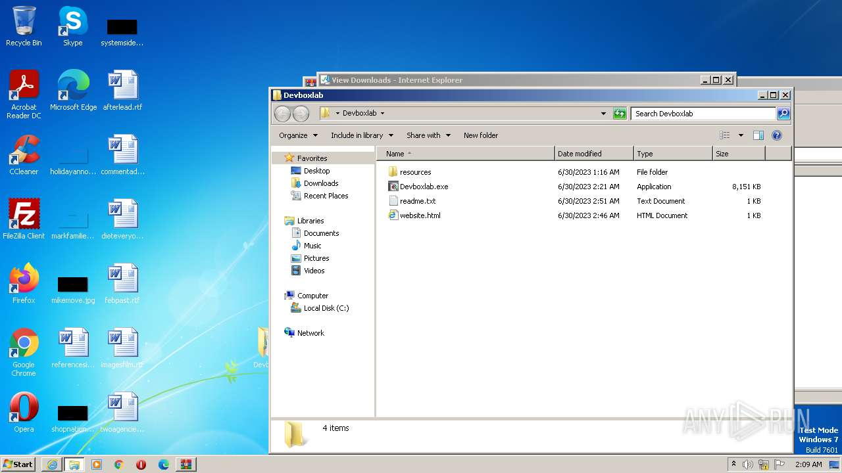This screenshot has height=473, width=842.
Task: Click the Explorer Back navigation button
Action: click(283, 114)
